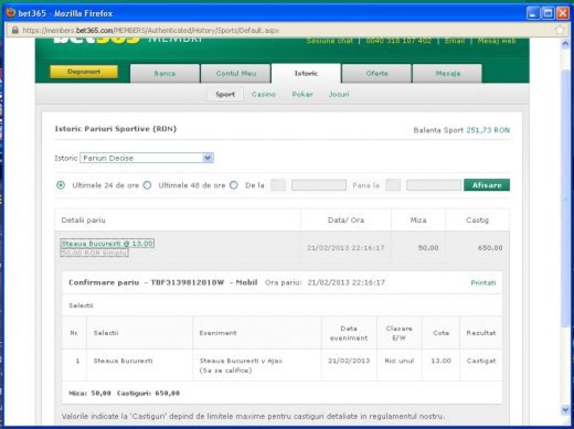Start a Sesiune chat

point(330,41)
